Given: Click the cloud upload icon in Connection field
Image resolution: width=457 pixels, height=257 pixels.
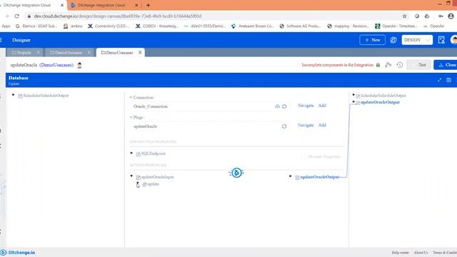Looking at the screenshot, I should (277, 106).
